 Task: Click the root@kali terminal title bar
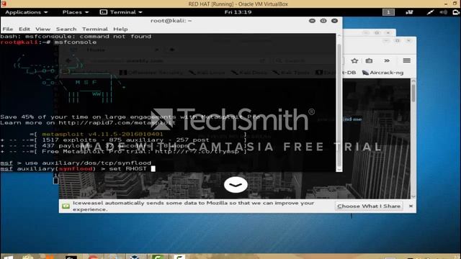(171, 21)
